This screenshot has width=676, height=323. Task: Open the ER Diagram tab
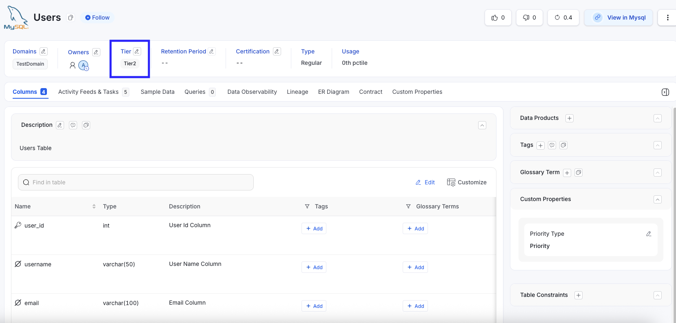pos(334,92)
